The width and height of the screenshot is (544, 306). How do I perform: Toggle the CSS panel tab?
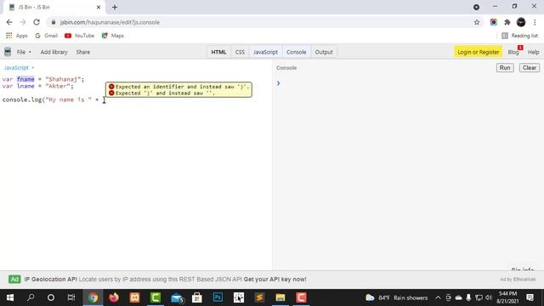click(240, 52)
